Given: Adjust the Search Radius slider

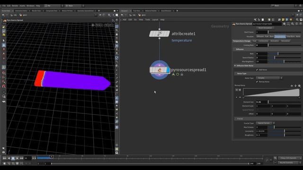Looking at the screenshot, I should (284, 58).
